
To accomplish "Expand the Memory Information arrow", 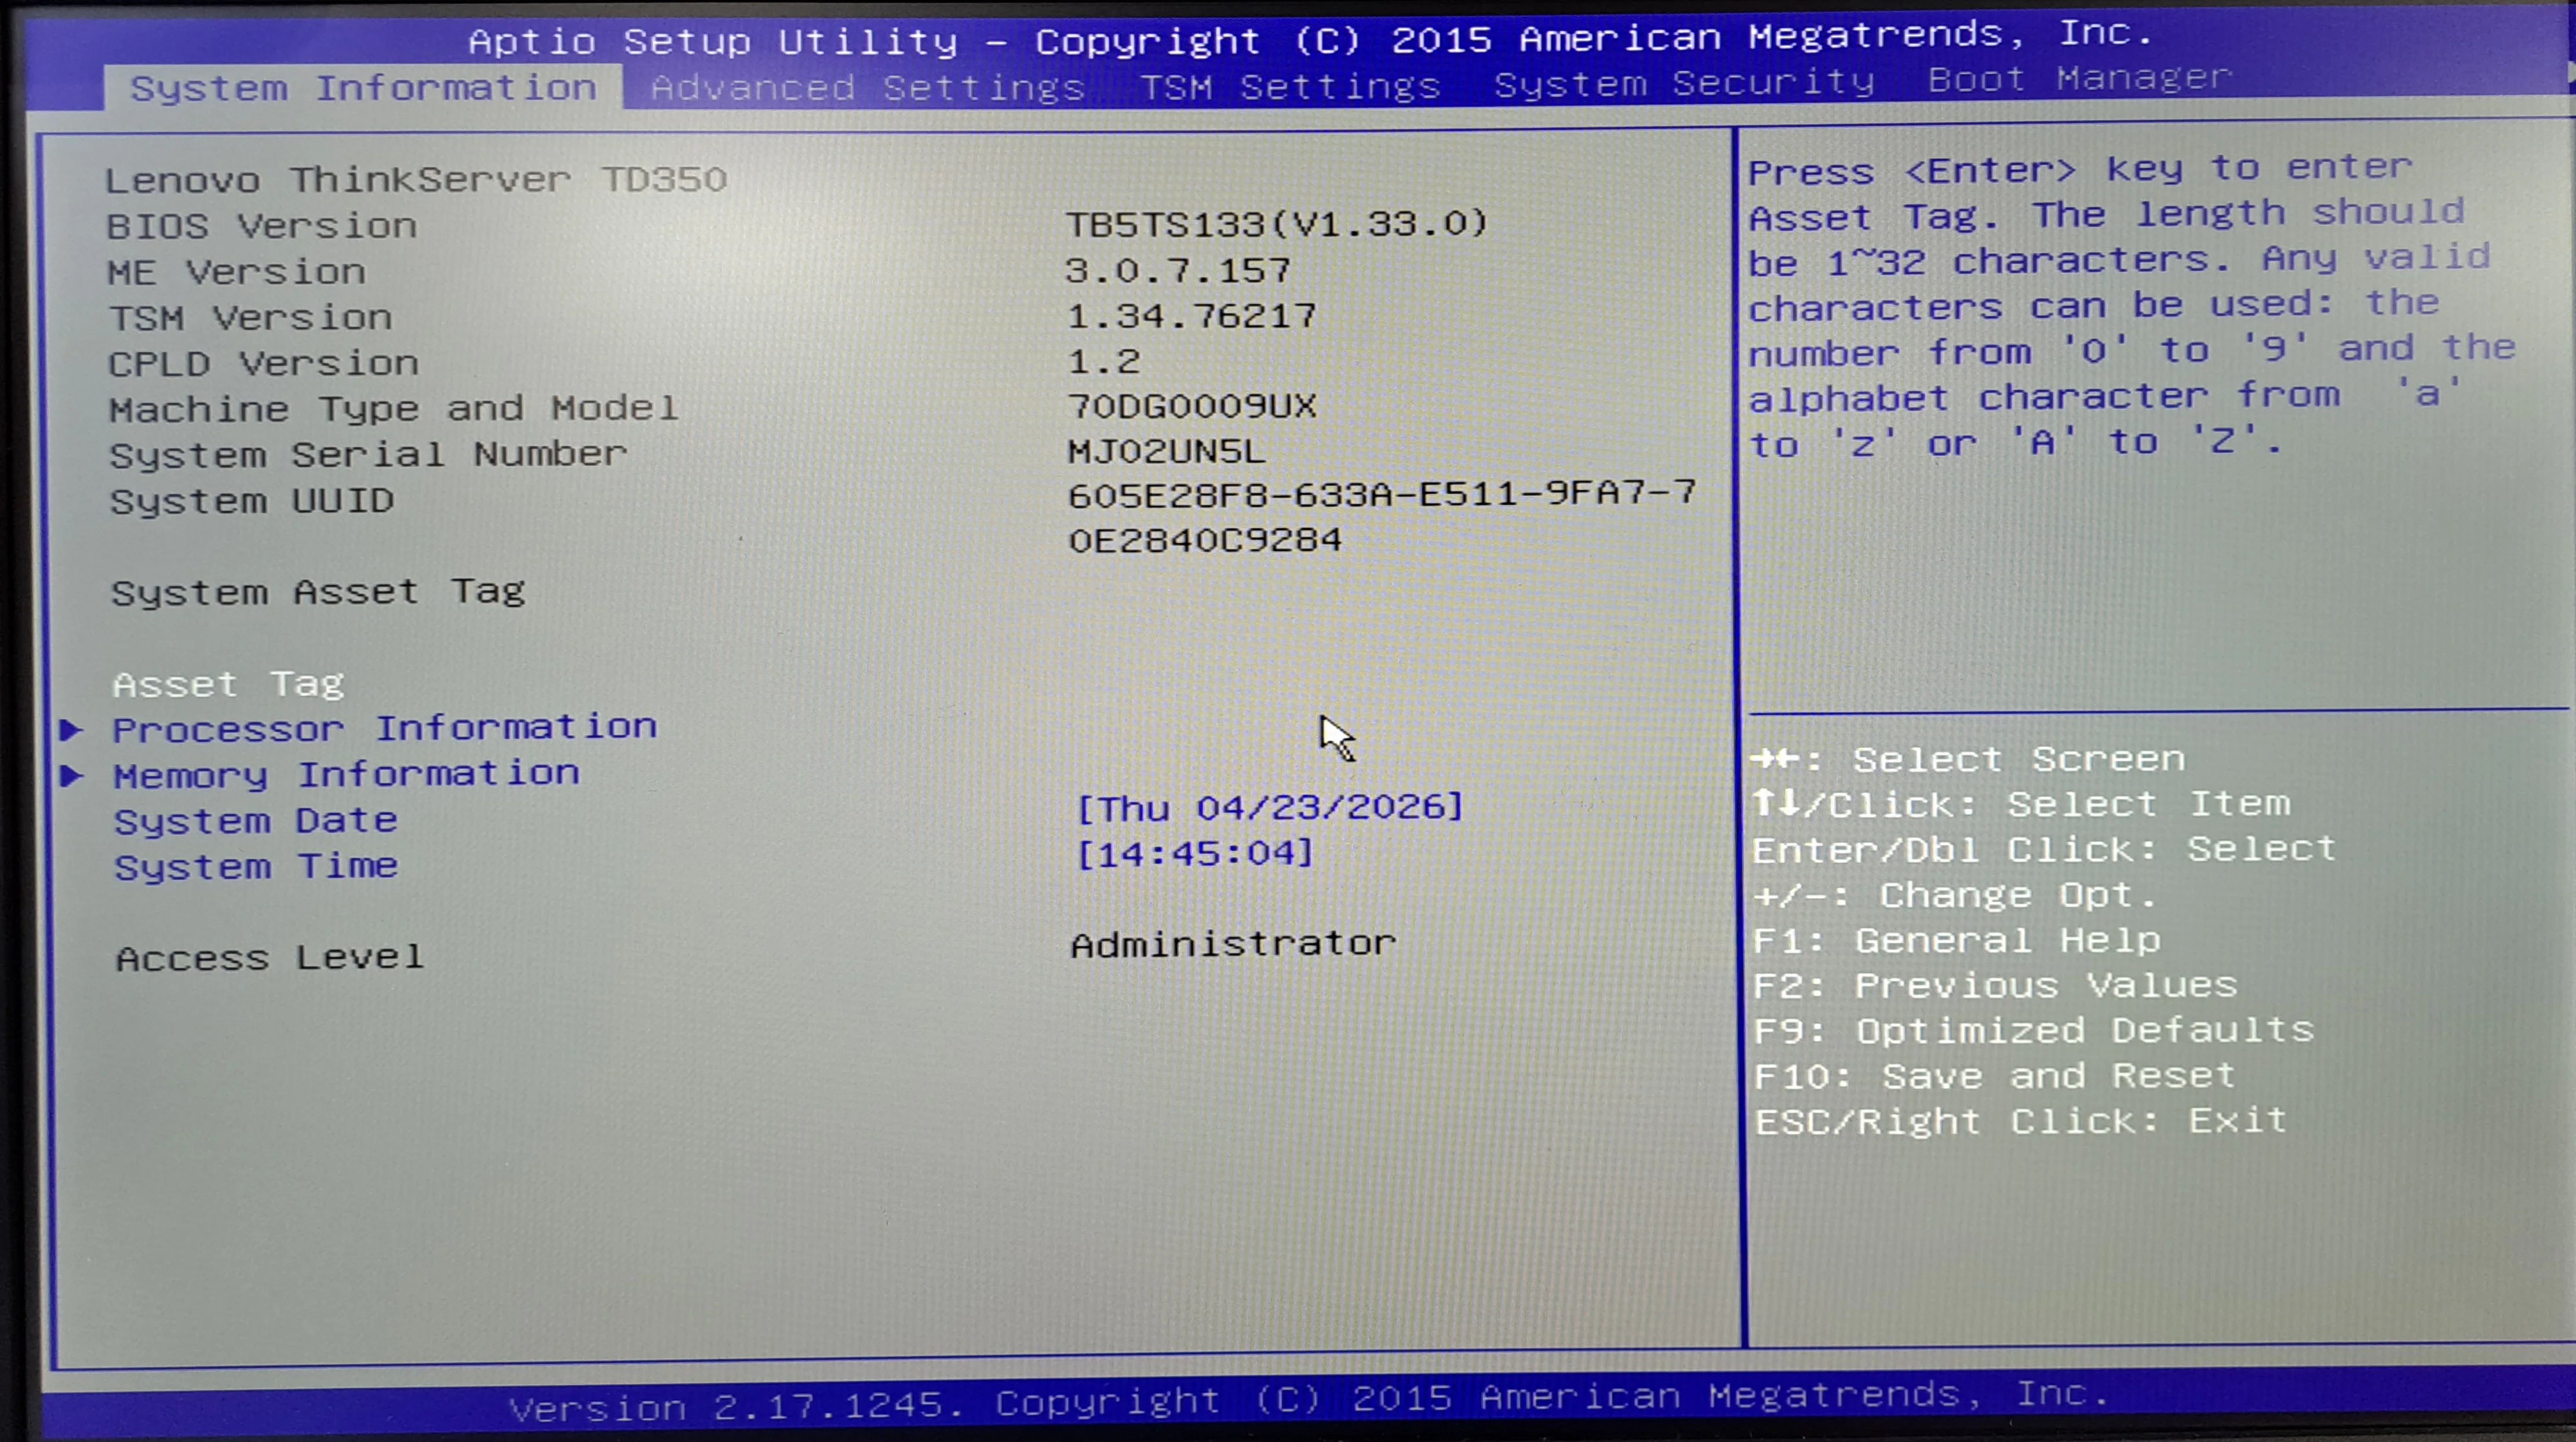I will [x=71, y=775].
